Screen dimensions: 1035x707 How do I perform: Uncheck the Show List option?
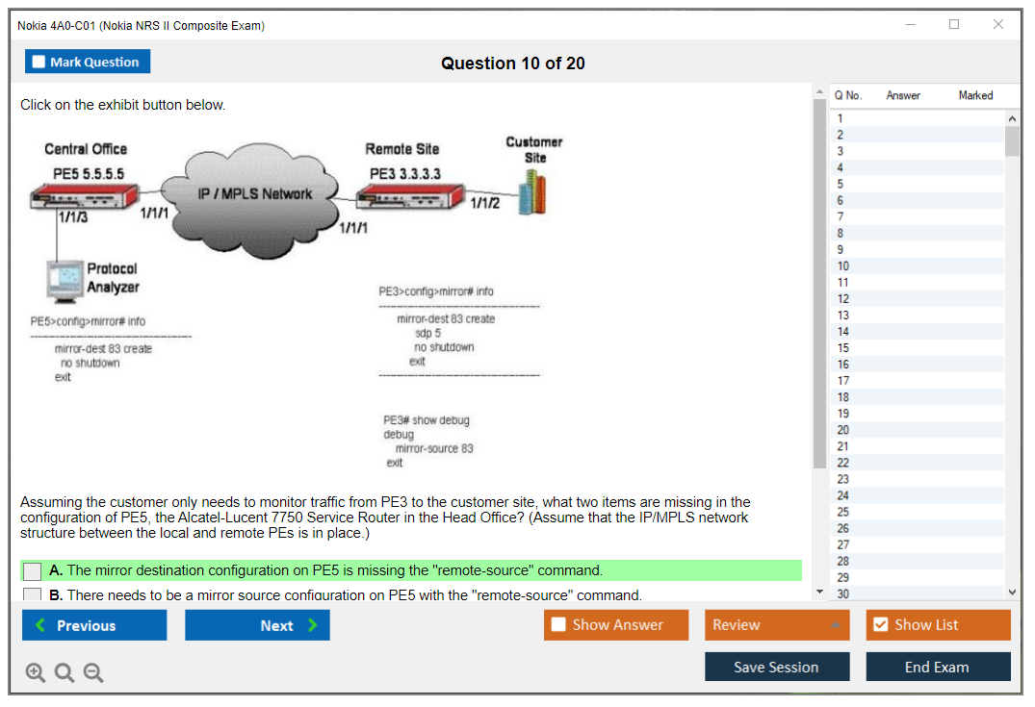point(880,625)
